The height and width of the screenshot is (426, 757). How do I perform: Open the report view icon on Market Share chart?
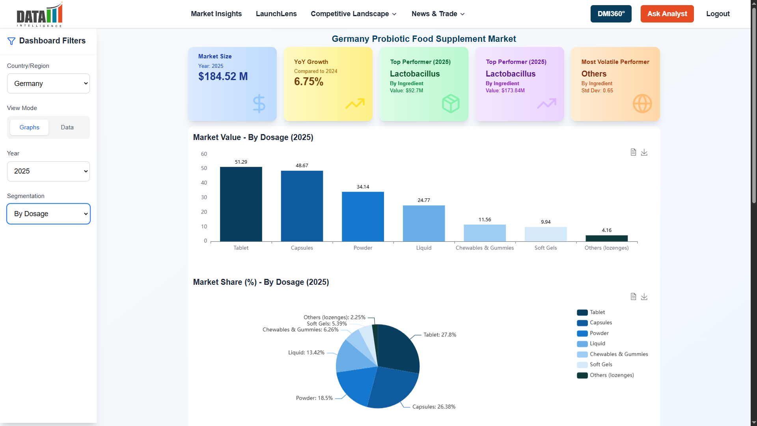pos(633,296)
